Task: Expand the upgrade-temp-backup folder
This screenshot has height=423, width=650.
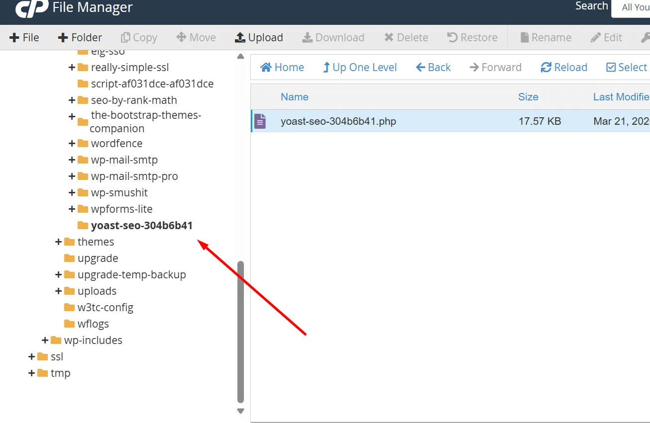Action: tap(58, 274)
